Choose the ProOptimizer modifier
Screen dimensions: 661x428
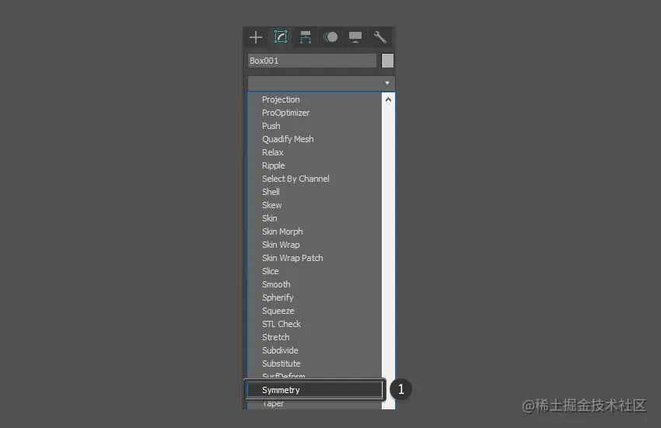(x=286, y=113)
